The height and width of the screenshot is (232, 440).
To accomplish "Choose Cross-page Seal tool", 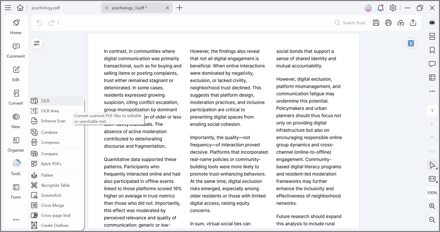I will (x=56, y=216).
